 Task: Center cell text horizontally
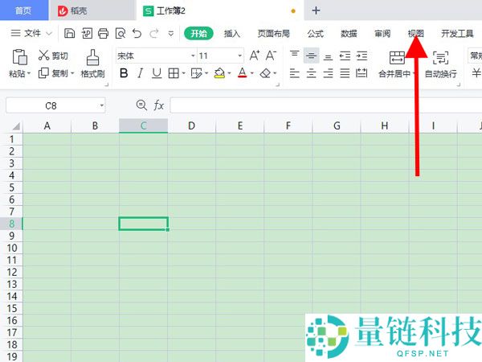(312, 73)
